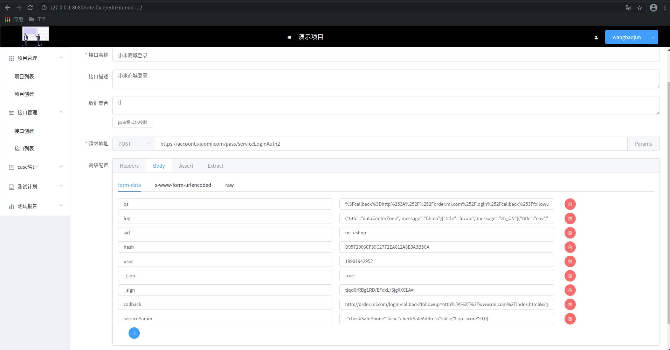Open the Chrome three-dot menu
Viewport: 670px width, 350px height.
point(665,8)
